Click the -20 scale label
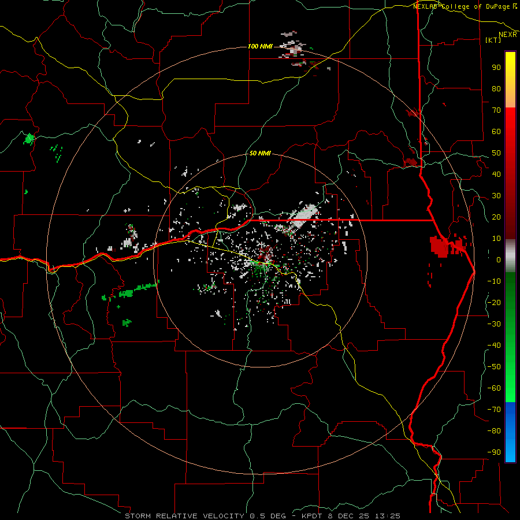520x520 pixels. click(x=494, y=302)
